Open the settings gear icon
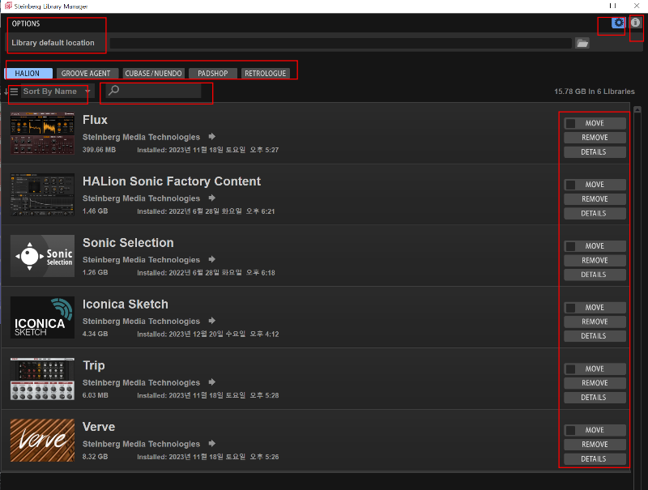Image resolution: width=648 pixels, height=490 pixels. pos(618,23)
